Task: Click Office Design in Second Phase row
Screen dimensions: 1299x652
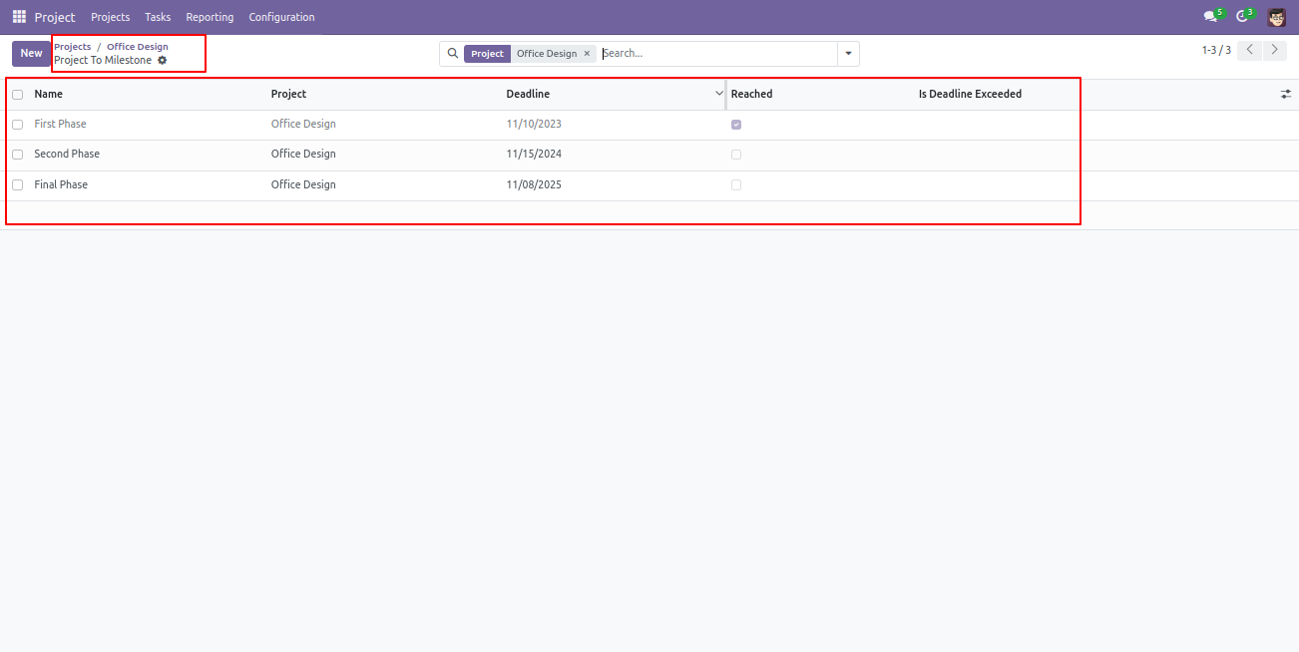Action: click(303, 155)
